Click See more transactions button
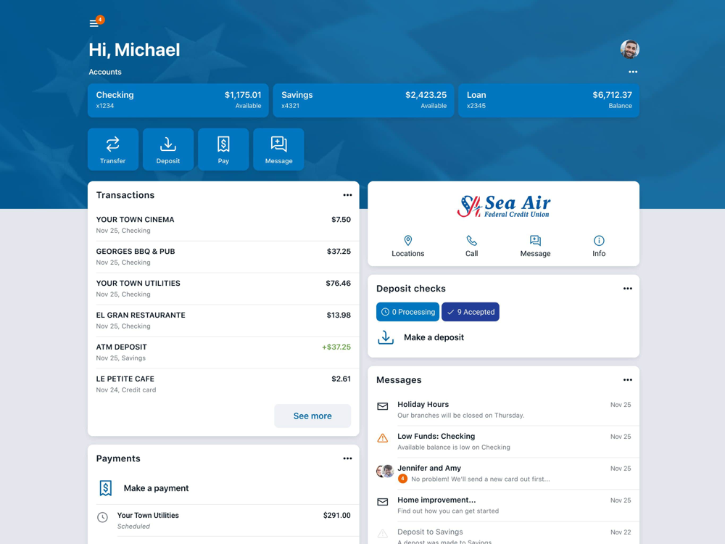Image resolution: width=725 pixels, height=544 pixels. 312,416
